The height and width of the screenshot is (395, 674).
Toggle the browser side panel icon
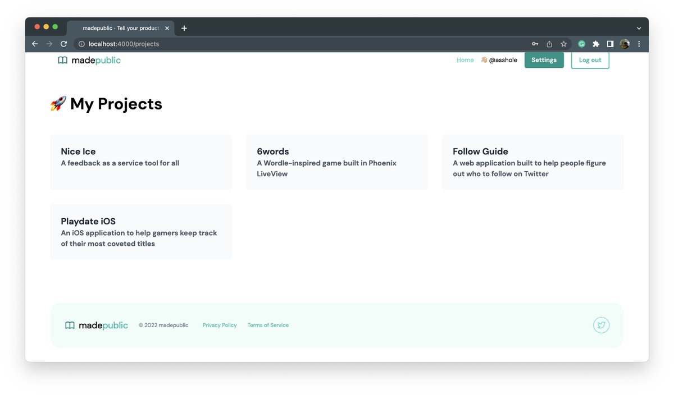(x=610, y=44)
